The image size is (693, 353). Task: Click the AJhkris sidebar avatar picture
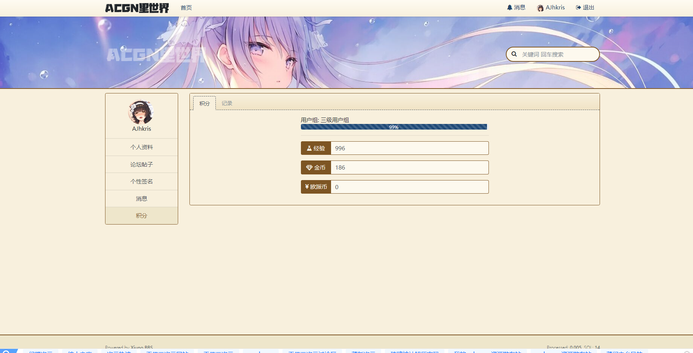[141, 112]
